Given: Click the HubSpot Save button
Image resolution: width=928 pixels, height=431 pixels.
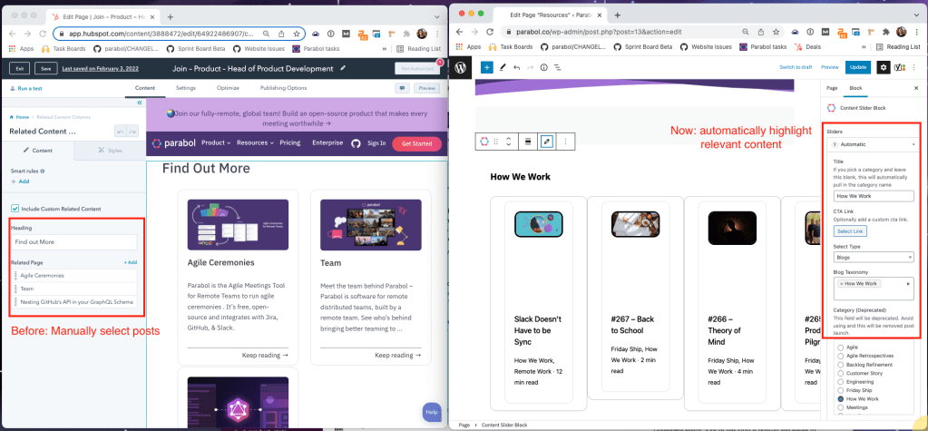Looking at the screenshot, I should [45, 69].
